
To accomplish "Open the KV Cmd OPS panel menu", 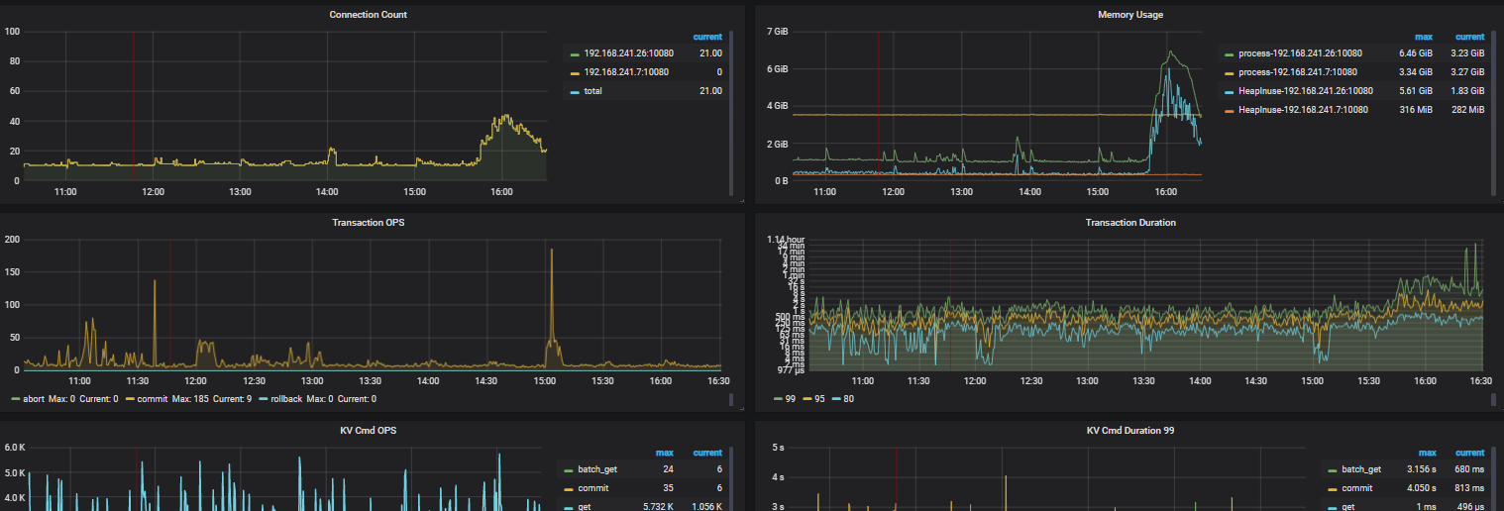I will point(368,431).
